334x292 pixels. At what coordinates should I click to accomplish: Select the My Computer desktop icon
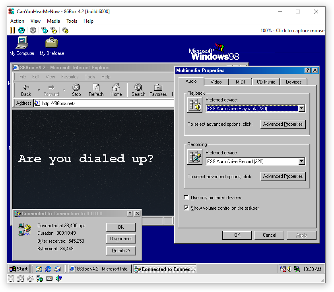click(x=22, y=46)
